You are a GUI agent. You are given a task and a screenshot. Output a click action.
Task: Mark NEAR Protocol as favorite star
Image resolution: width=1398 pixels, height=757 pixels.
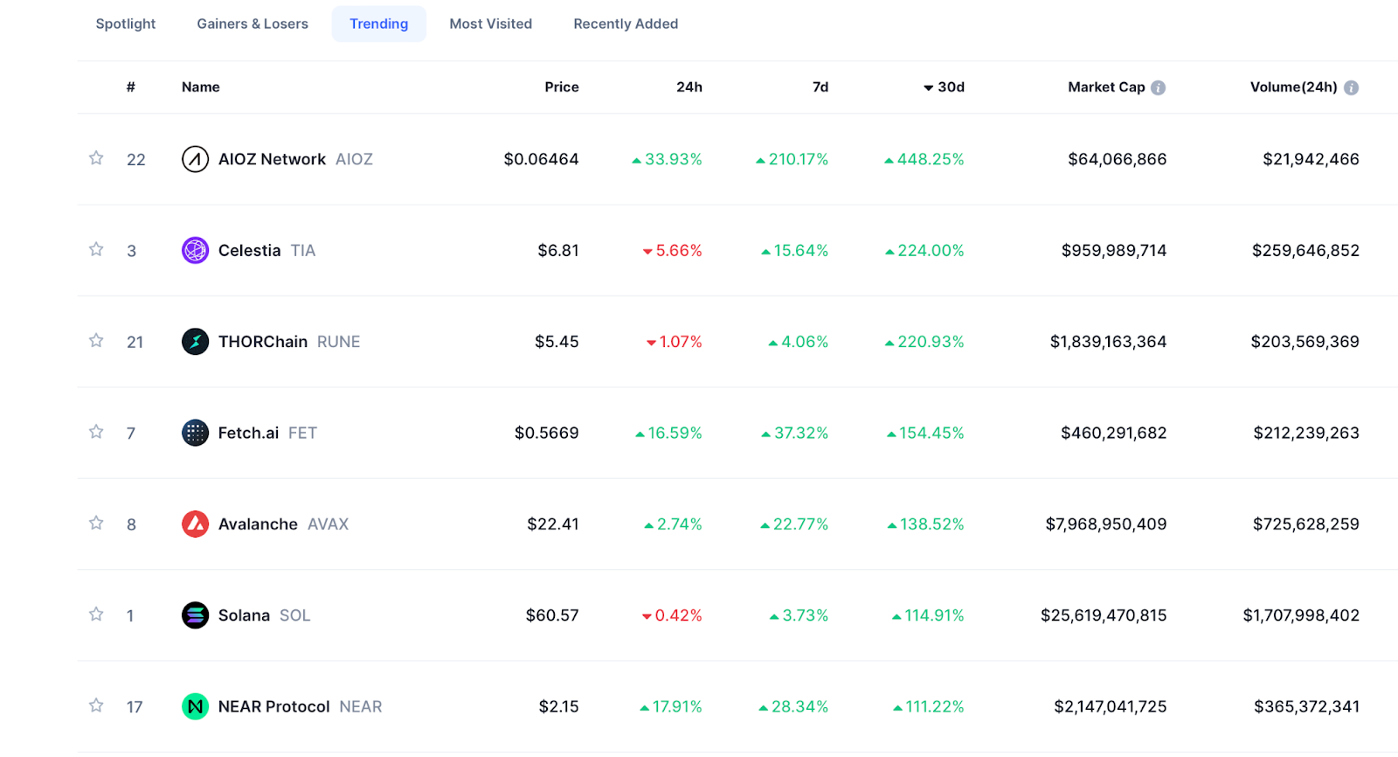96,705
